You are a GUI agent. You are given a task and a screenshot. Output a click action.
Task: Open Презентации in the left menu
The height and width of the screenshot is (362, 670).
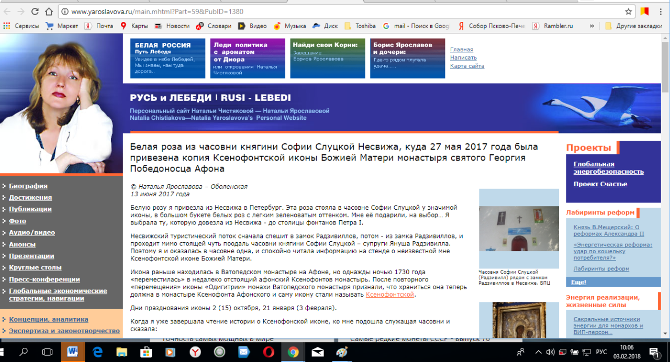31,256
